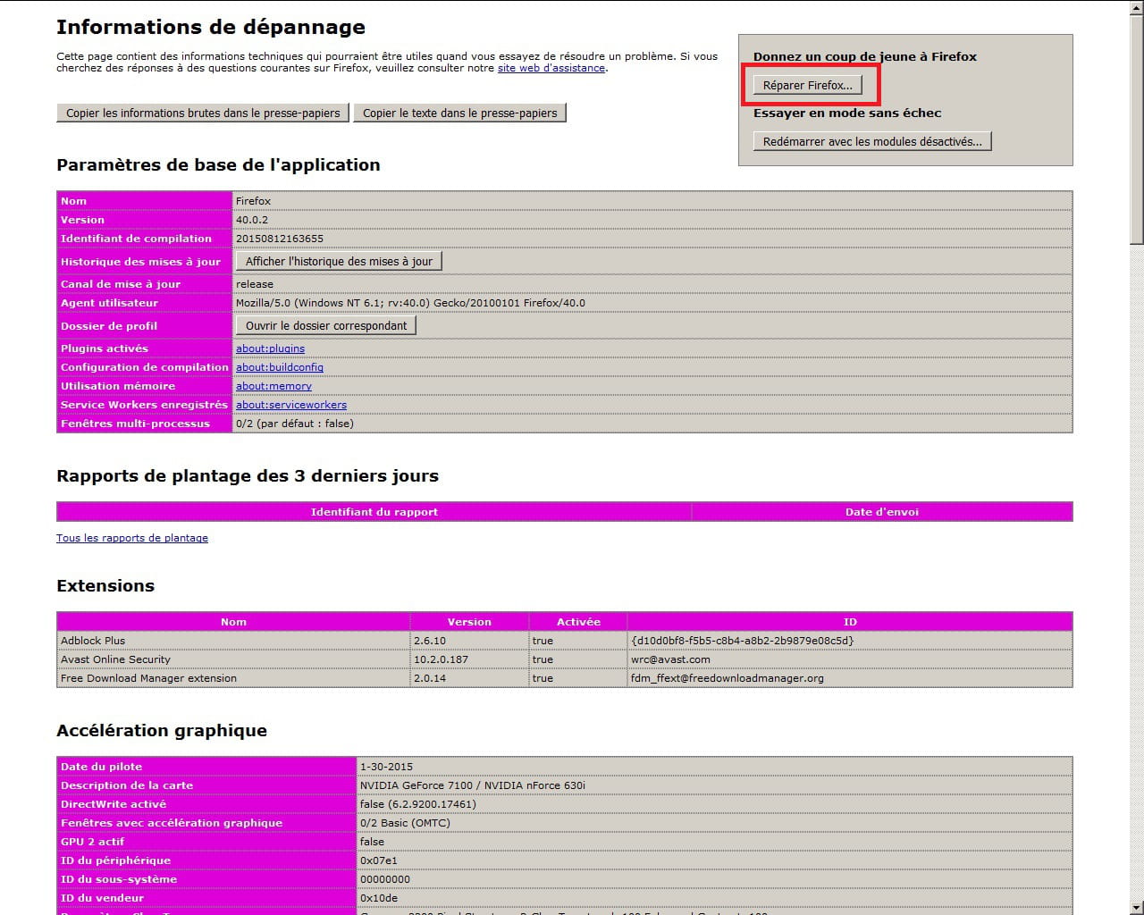Copy raw information to clipboard button

click(x=203, y=113)
